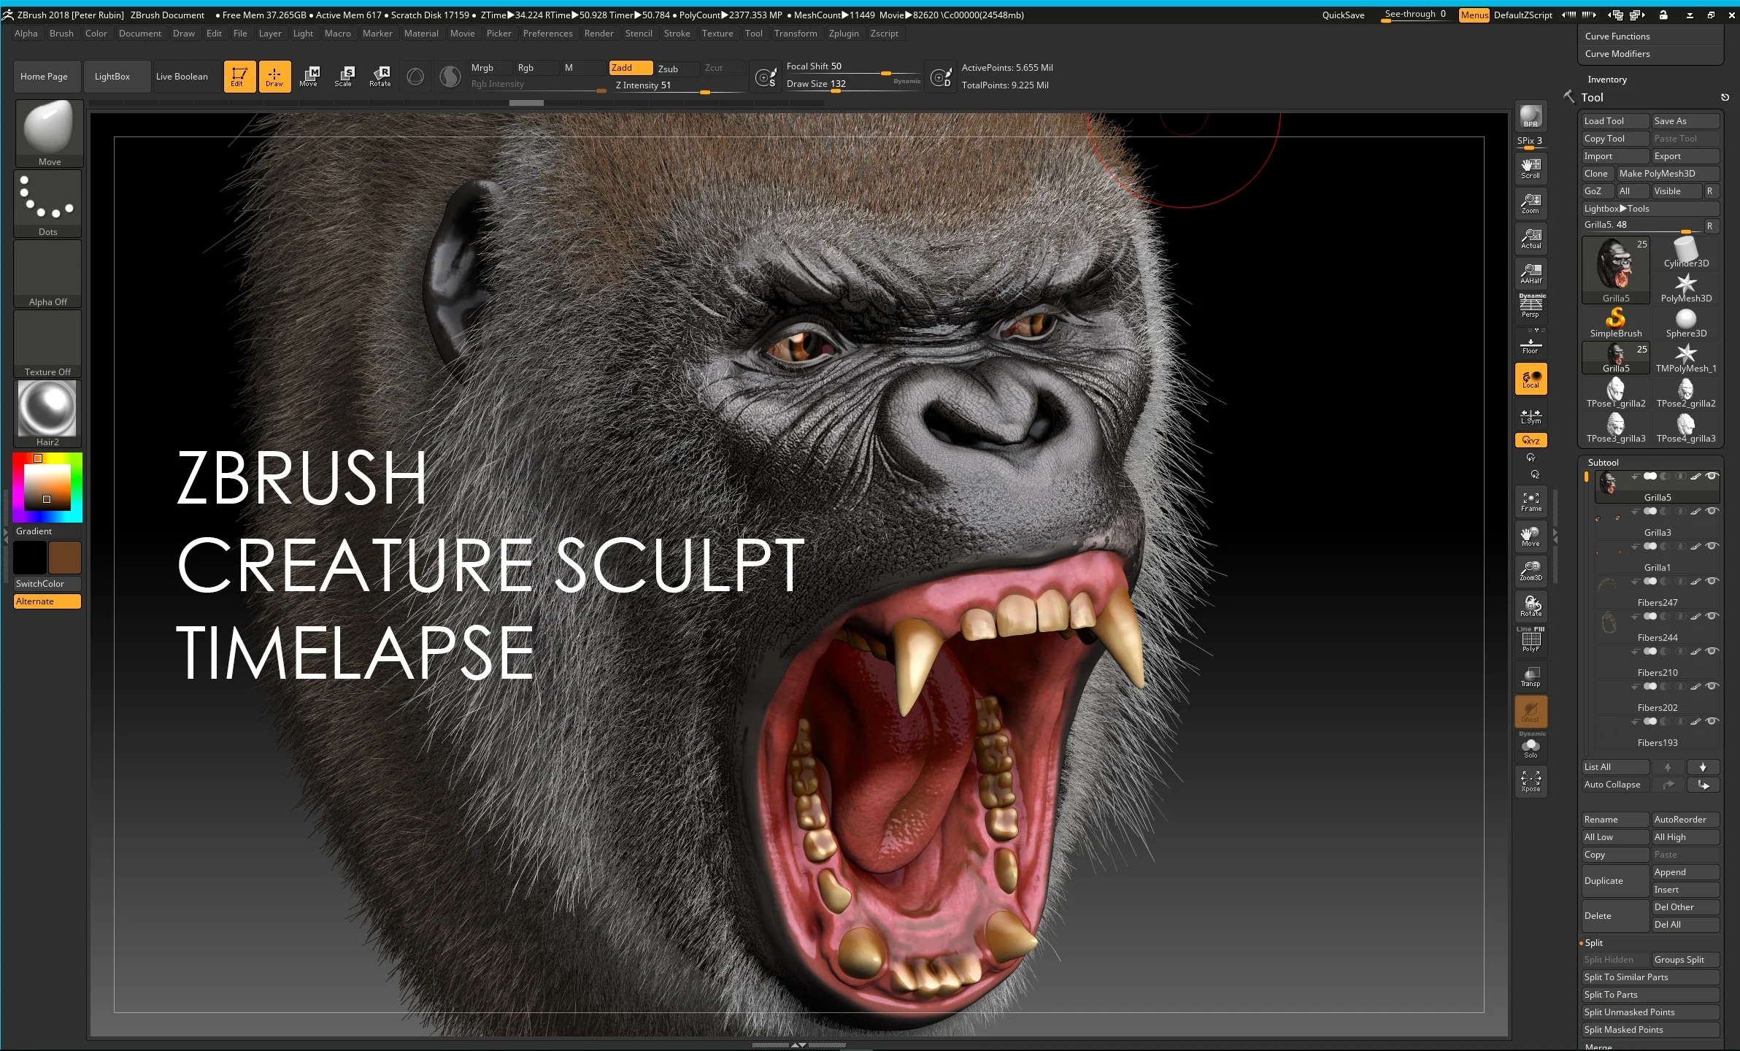Image resolution: width=1740 pixels, height=1051 pixels.
Task: Toggle Local transformations
Action: [1531, 379]
